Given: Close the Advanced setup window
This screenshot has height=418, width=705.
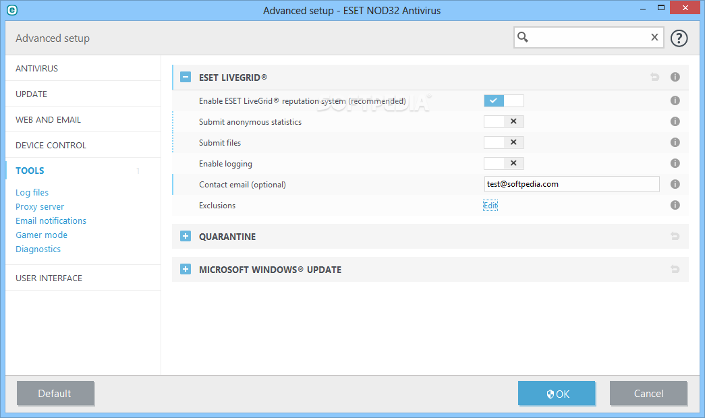Looking at the screenshot, I should [685, 7].
